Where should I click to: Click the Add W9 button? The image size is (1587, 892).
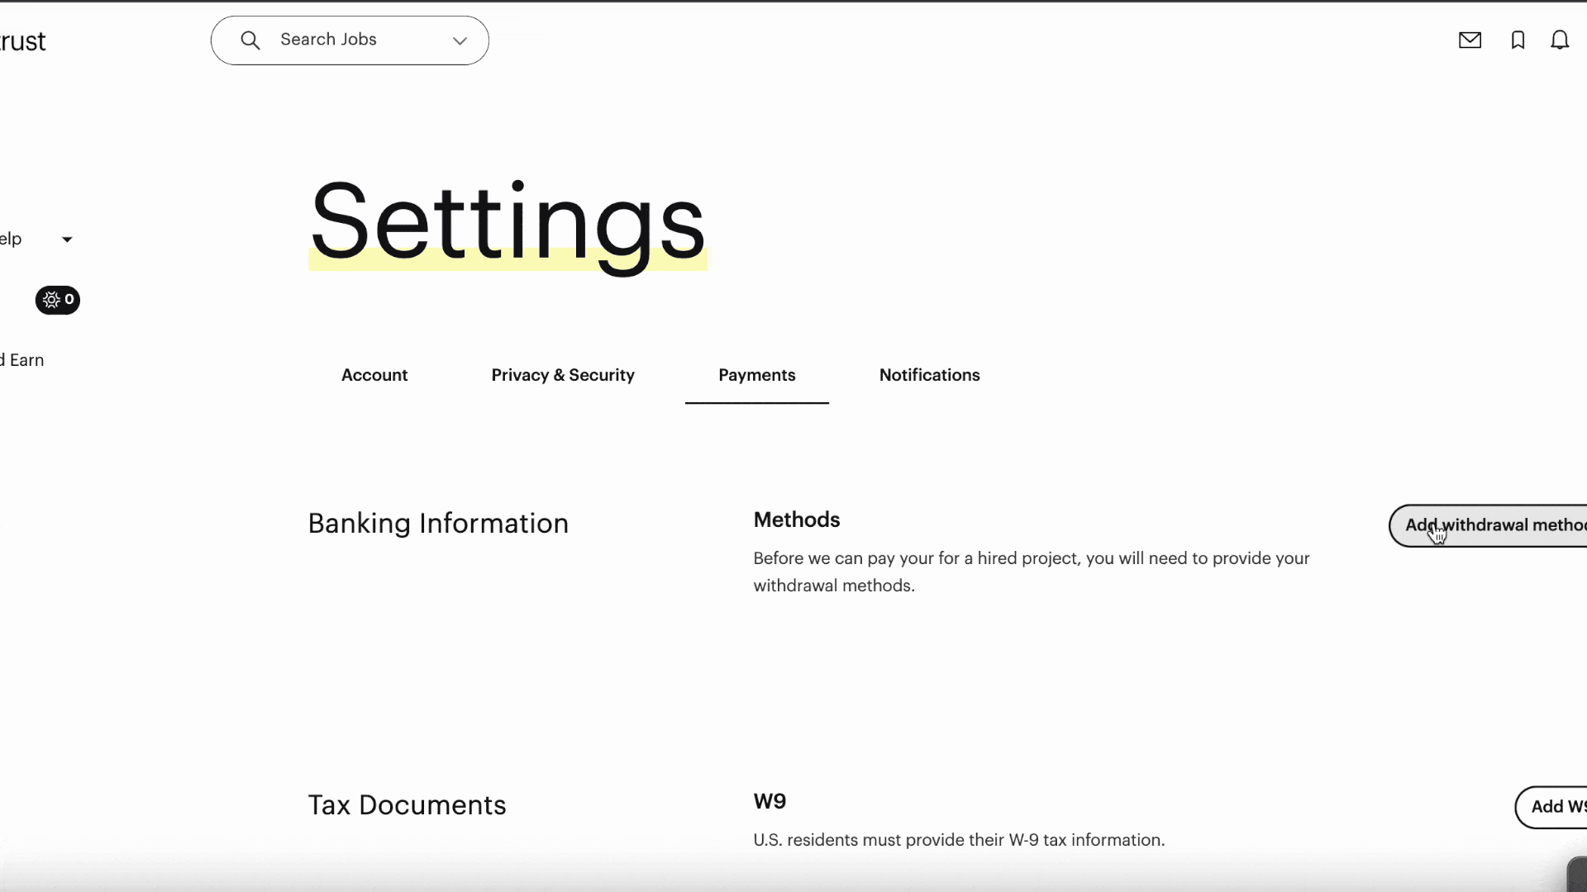(1559, 806)
